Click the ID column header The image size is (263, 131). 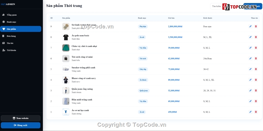point(51,18)
